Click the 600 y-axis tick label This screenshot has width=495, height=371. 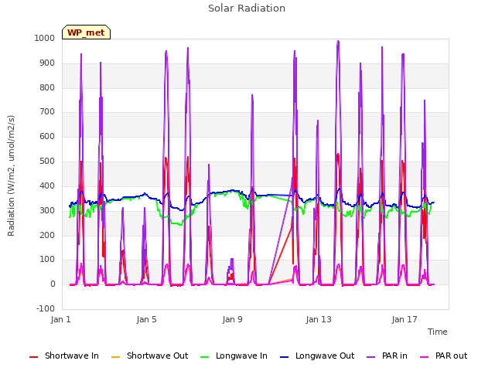47,136
